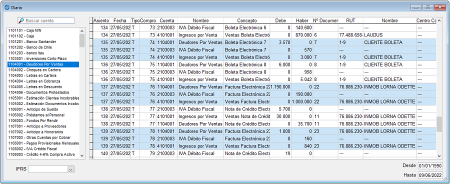Viewport: 450px width, 184px height.
Task: Click Haber value 870.000 in asiento 134
Action: point(302,34)
